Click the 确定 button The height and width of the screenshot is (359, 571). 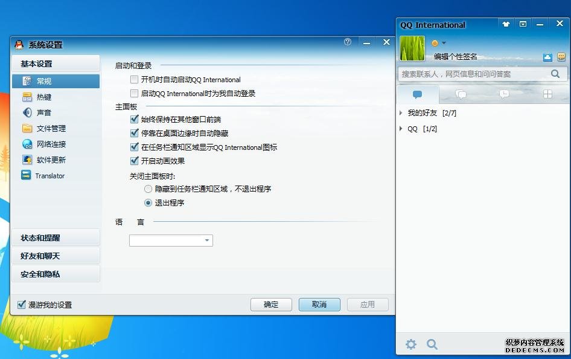(x=271, y=305)
